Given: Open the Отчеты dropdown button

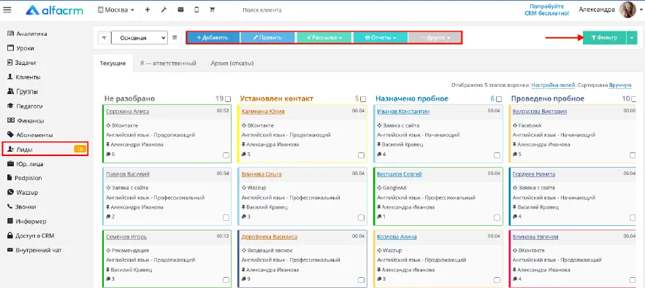Looking at the screenshot, I should [x=381, y=38].
